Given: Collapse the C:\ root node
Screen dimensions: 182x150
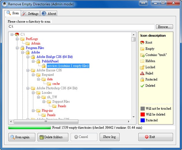Looking at the screenshot, I should (12, 35).
